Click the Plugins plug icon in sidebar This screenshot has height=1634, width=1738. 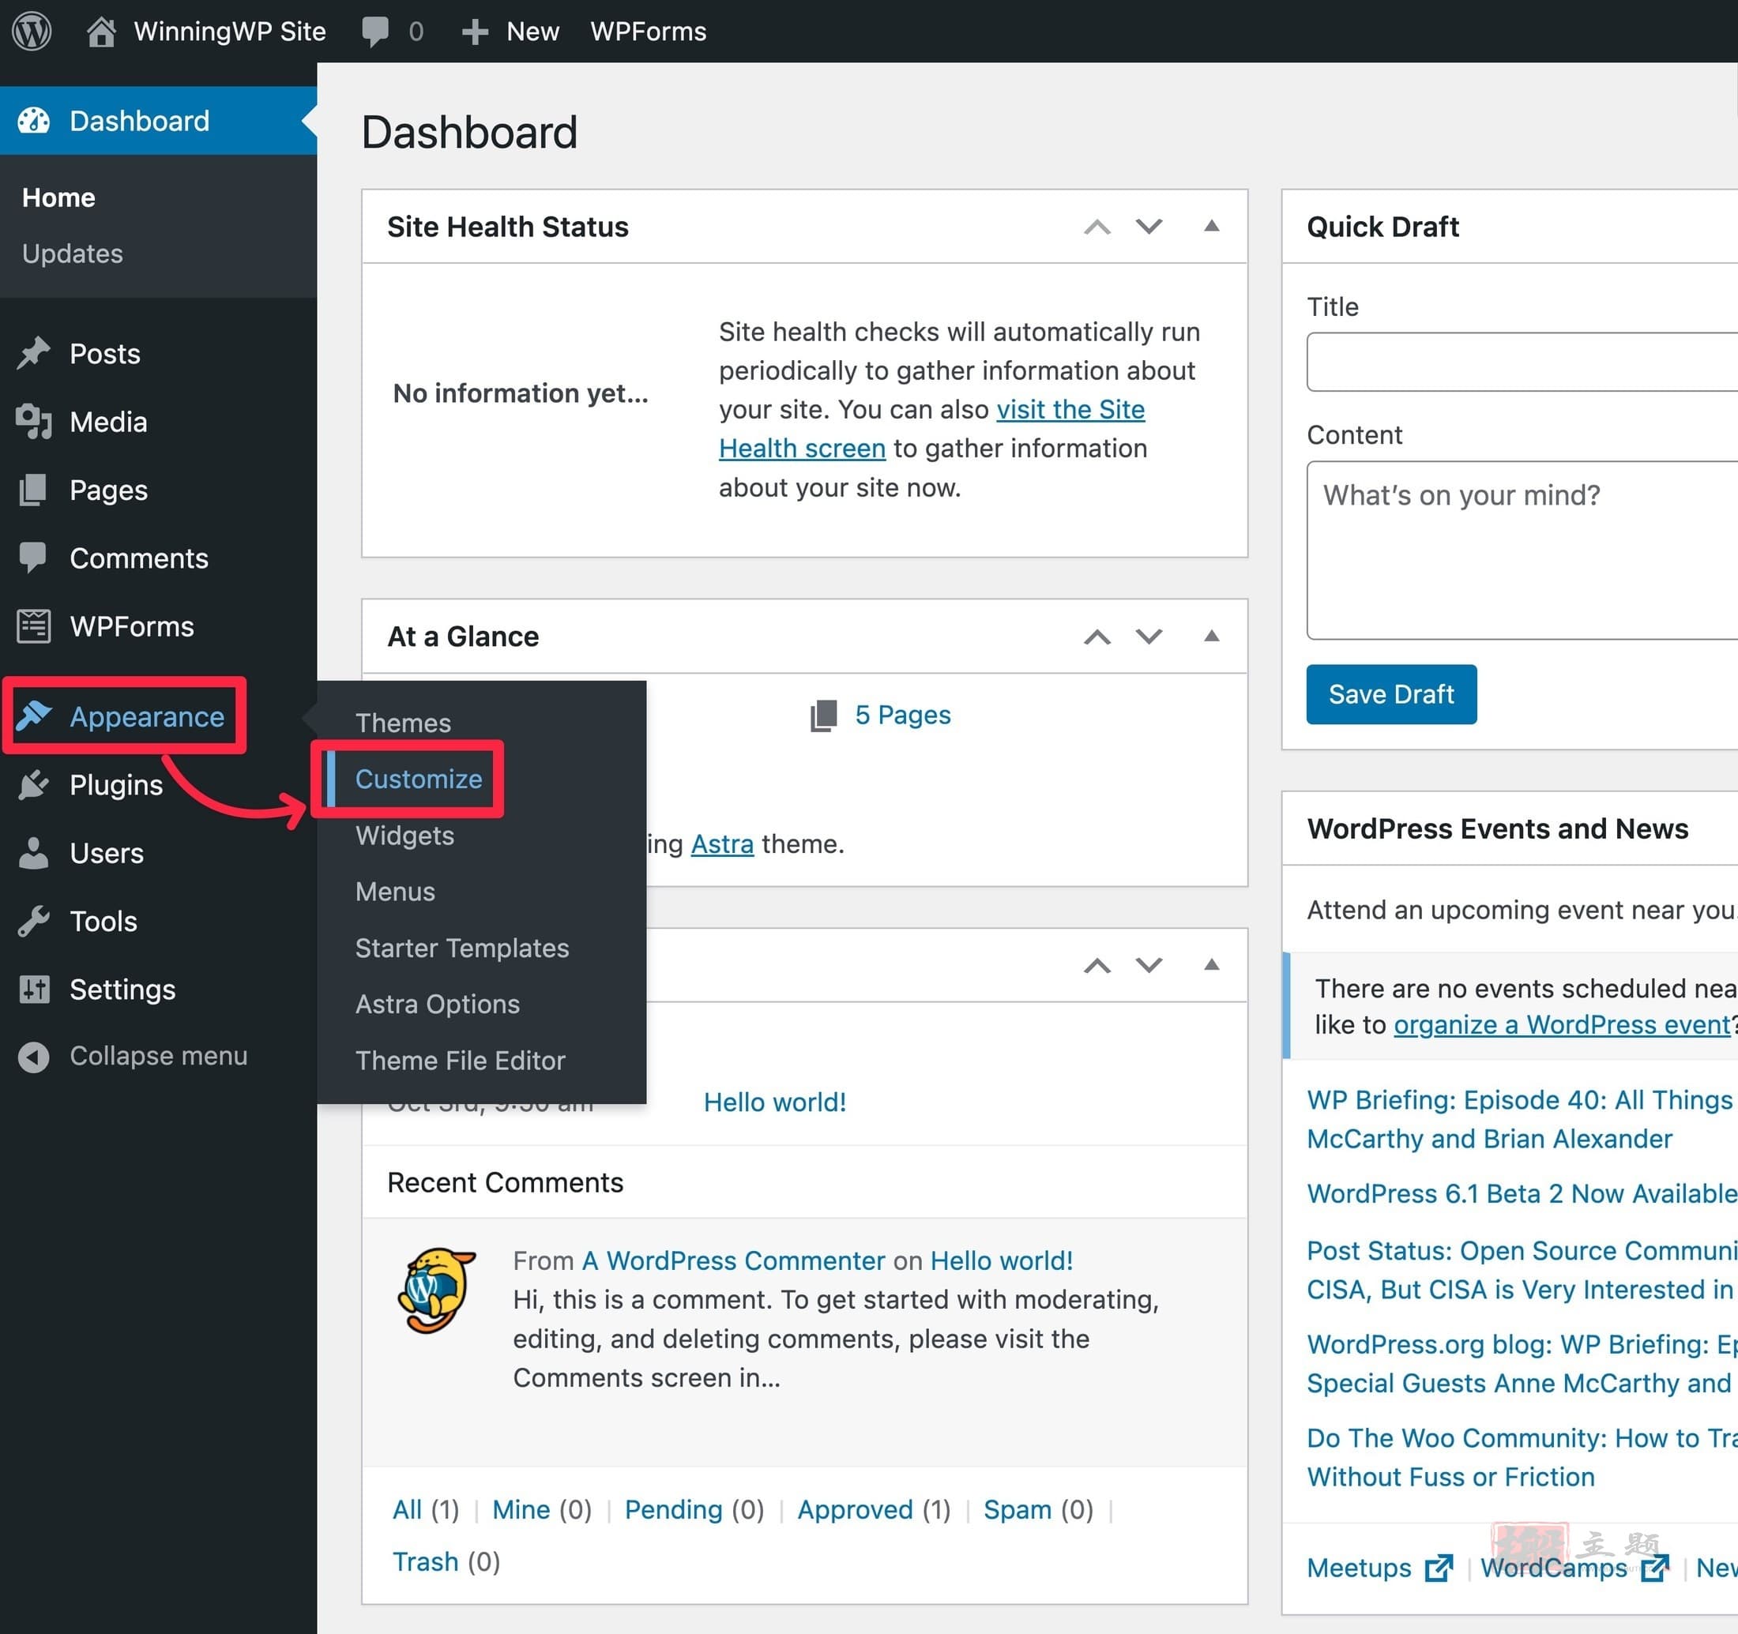tap(34, 785)
